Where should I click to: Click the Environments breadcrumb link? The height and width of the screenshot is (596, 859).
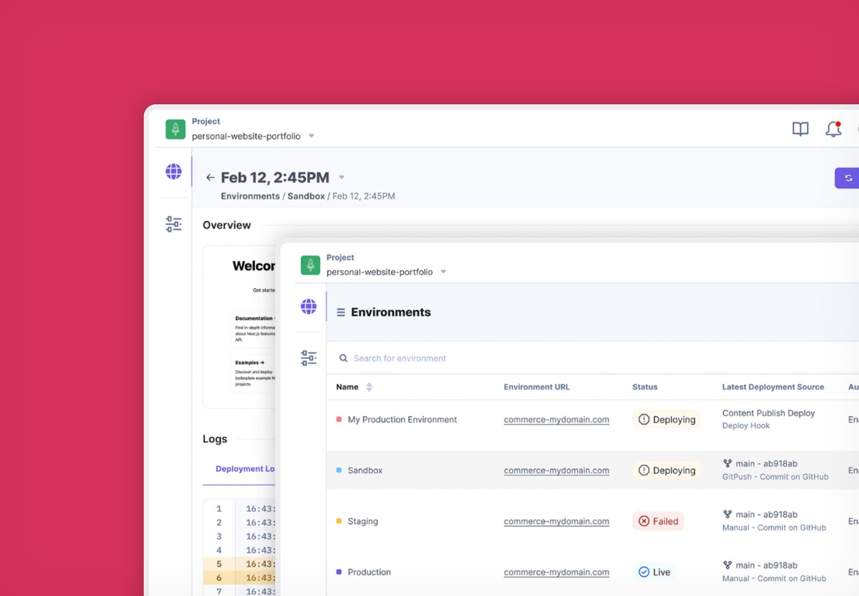[x=250, y=196]
